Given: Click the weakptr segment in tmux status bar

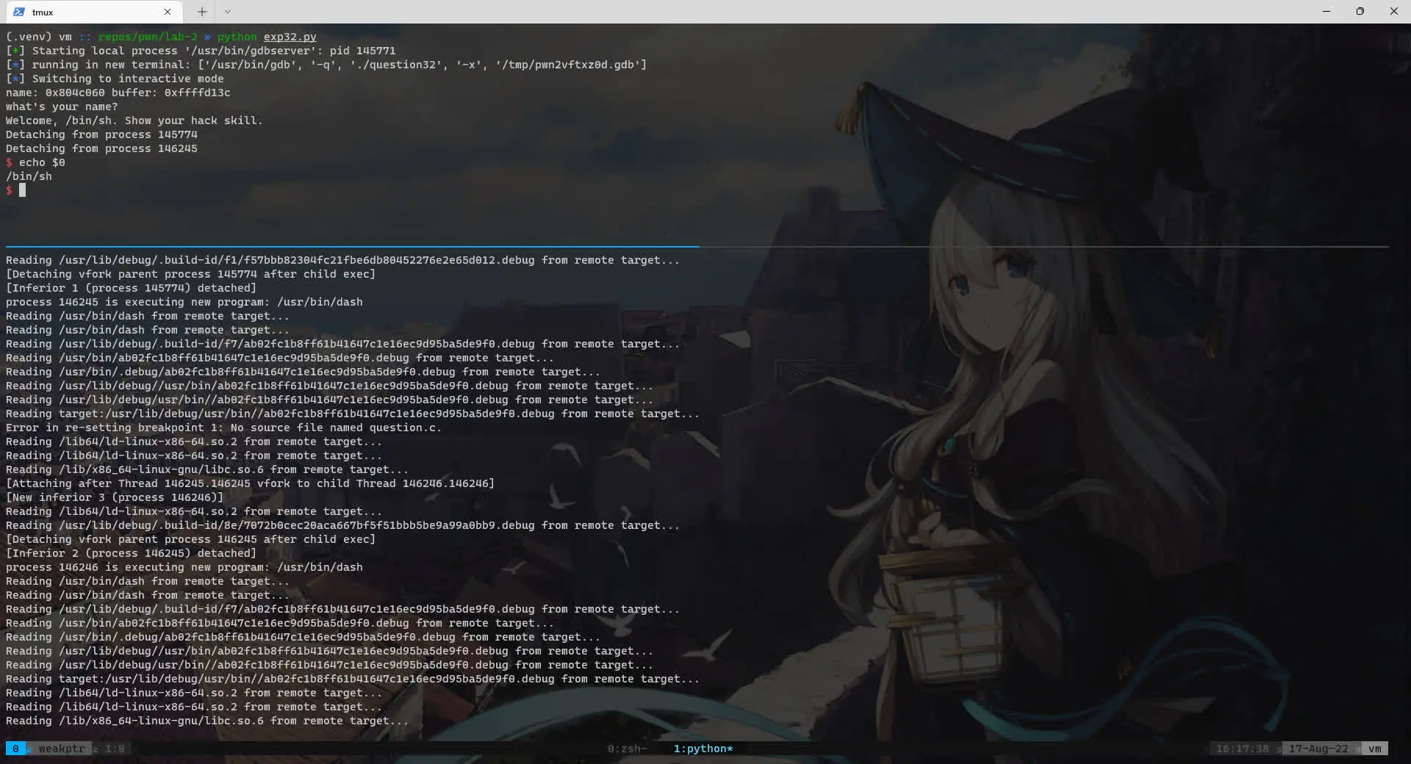Looking at the screenshot, I should 62,749.
